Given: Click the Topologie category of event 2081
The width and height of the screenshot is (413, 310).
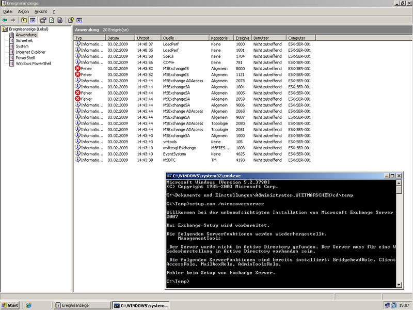Looking at the screenshot, I should [x=219, y=130].
